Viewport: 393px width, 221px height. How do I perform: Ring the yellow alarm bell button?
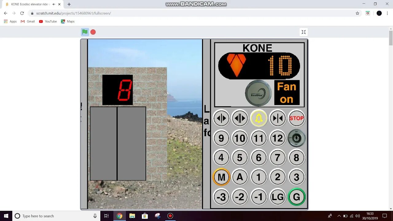click(x=259, y=118)
